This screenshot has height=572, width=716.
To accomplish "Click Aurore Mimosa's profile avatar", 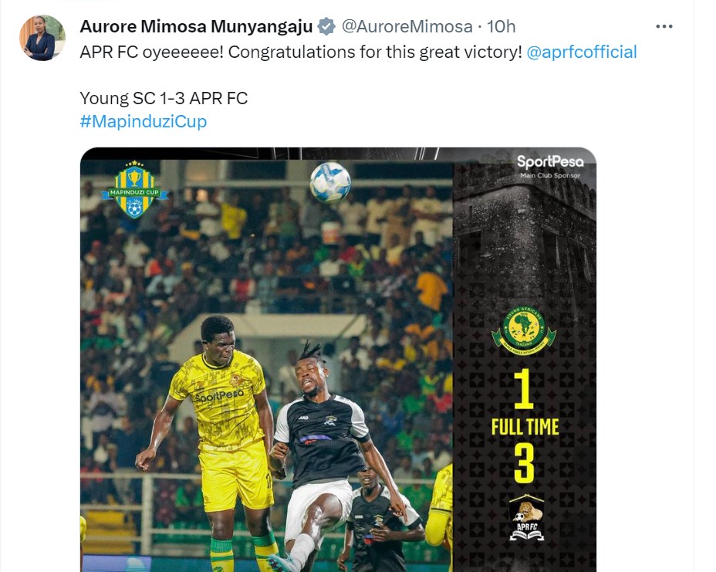I will pyautogui.click(x=42, y=38).
